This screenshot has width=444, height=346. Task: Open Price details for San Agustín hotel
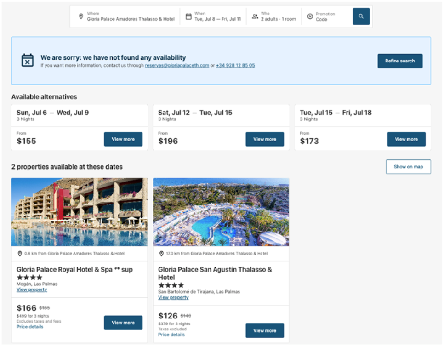[x=171, y=335]
